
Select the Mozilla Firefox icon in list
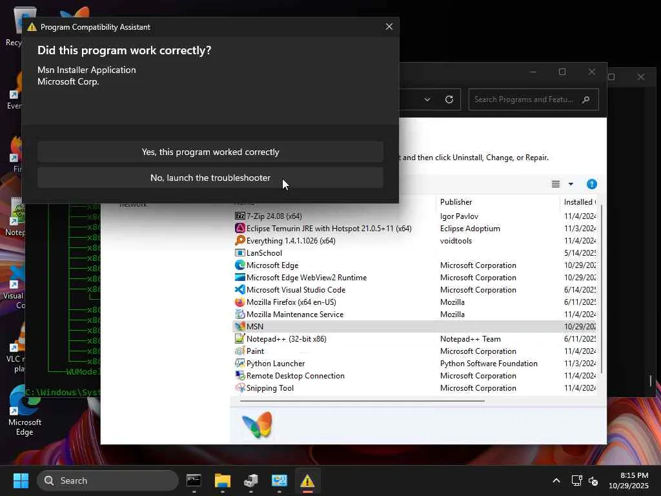pyautogui.click(x=240, y=302)
